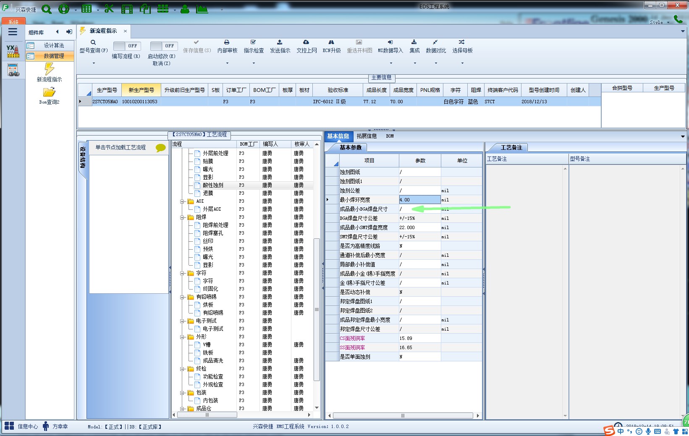Sort by 新生产型号 column header
689x436 pixels.
(141, 90)
